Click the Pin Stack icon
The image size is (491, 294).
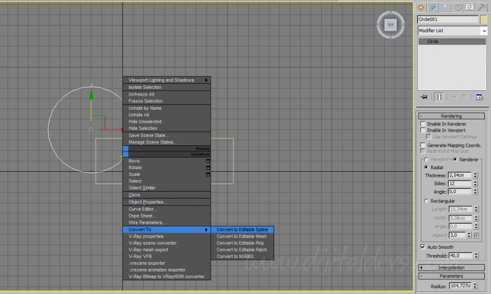pos(424,97)
